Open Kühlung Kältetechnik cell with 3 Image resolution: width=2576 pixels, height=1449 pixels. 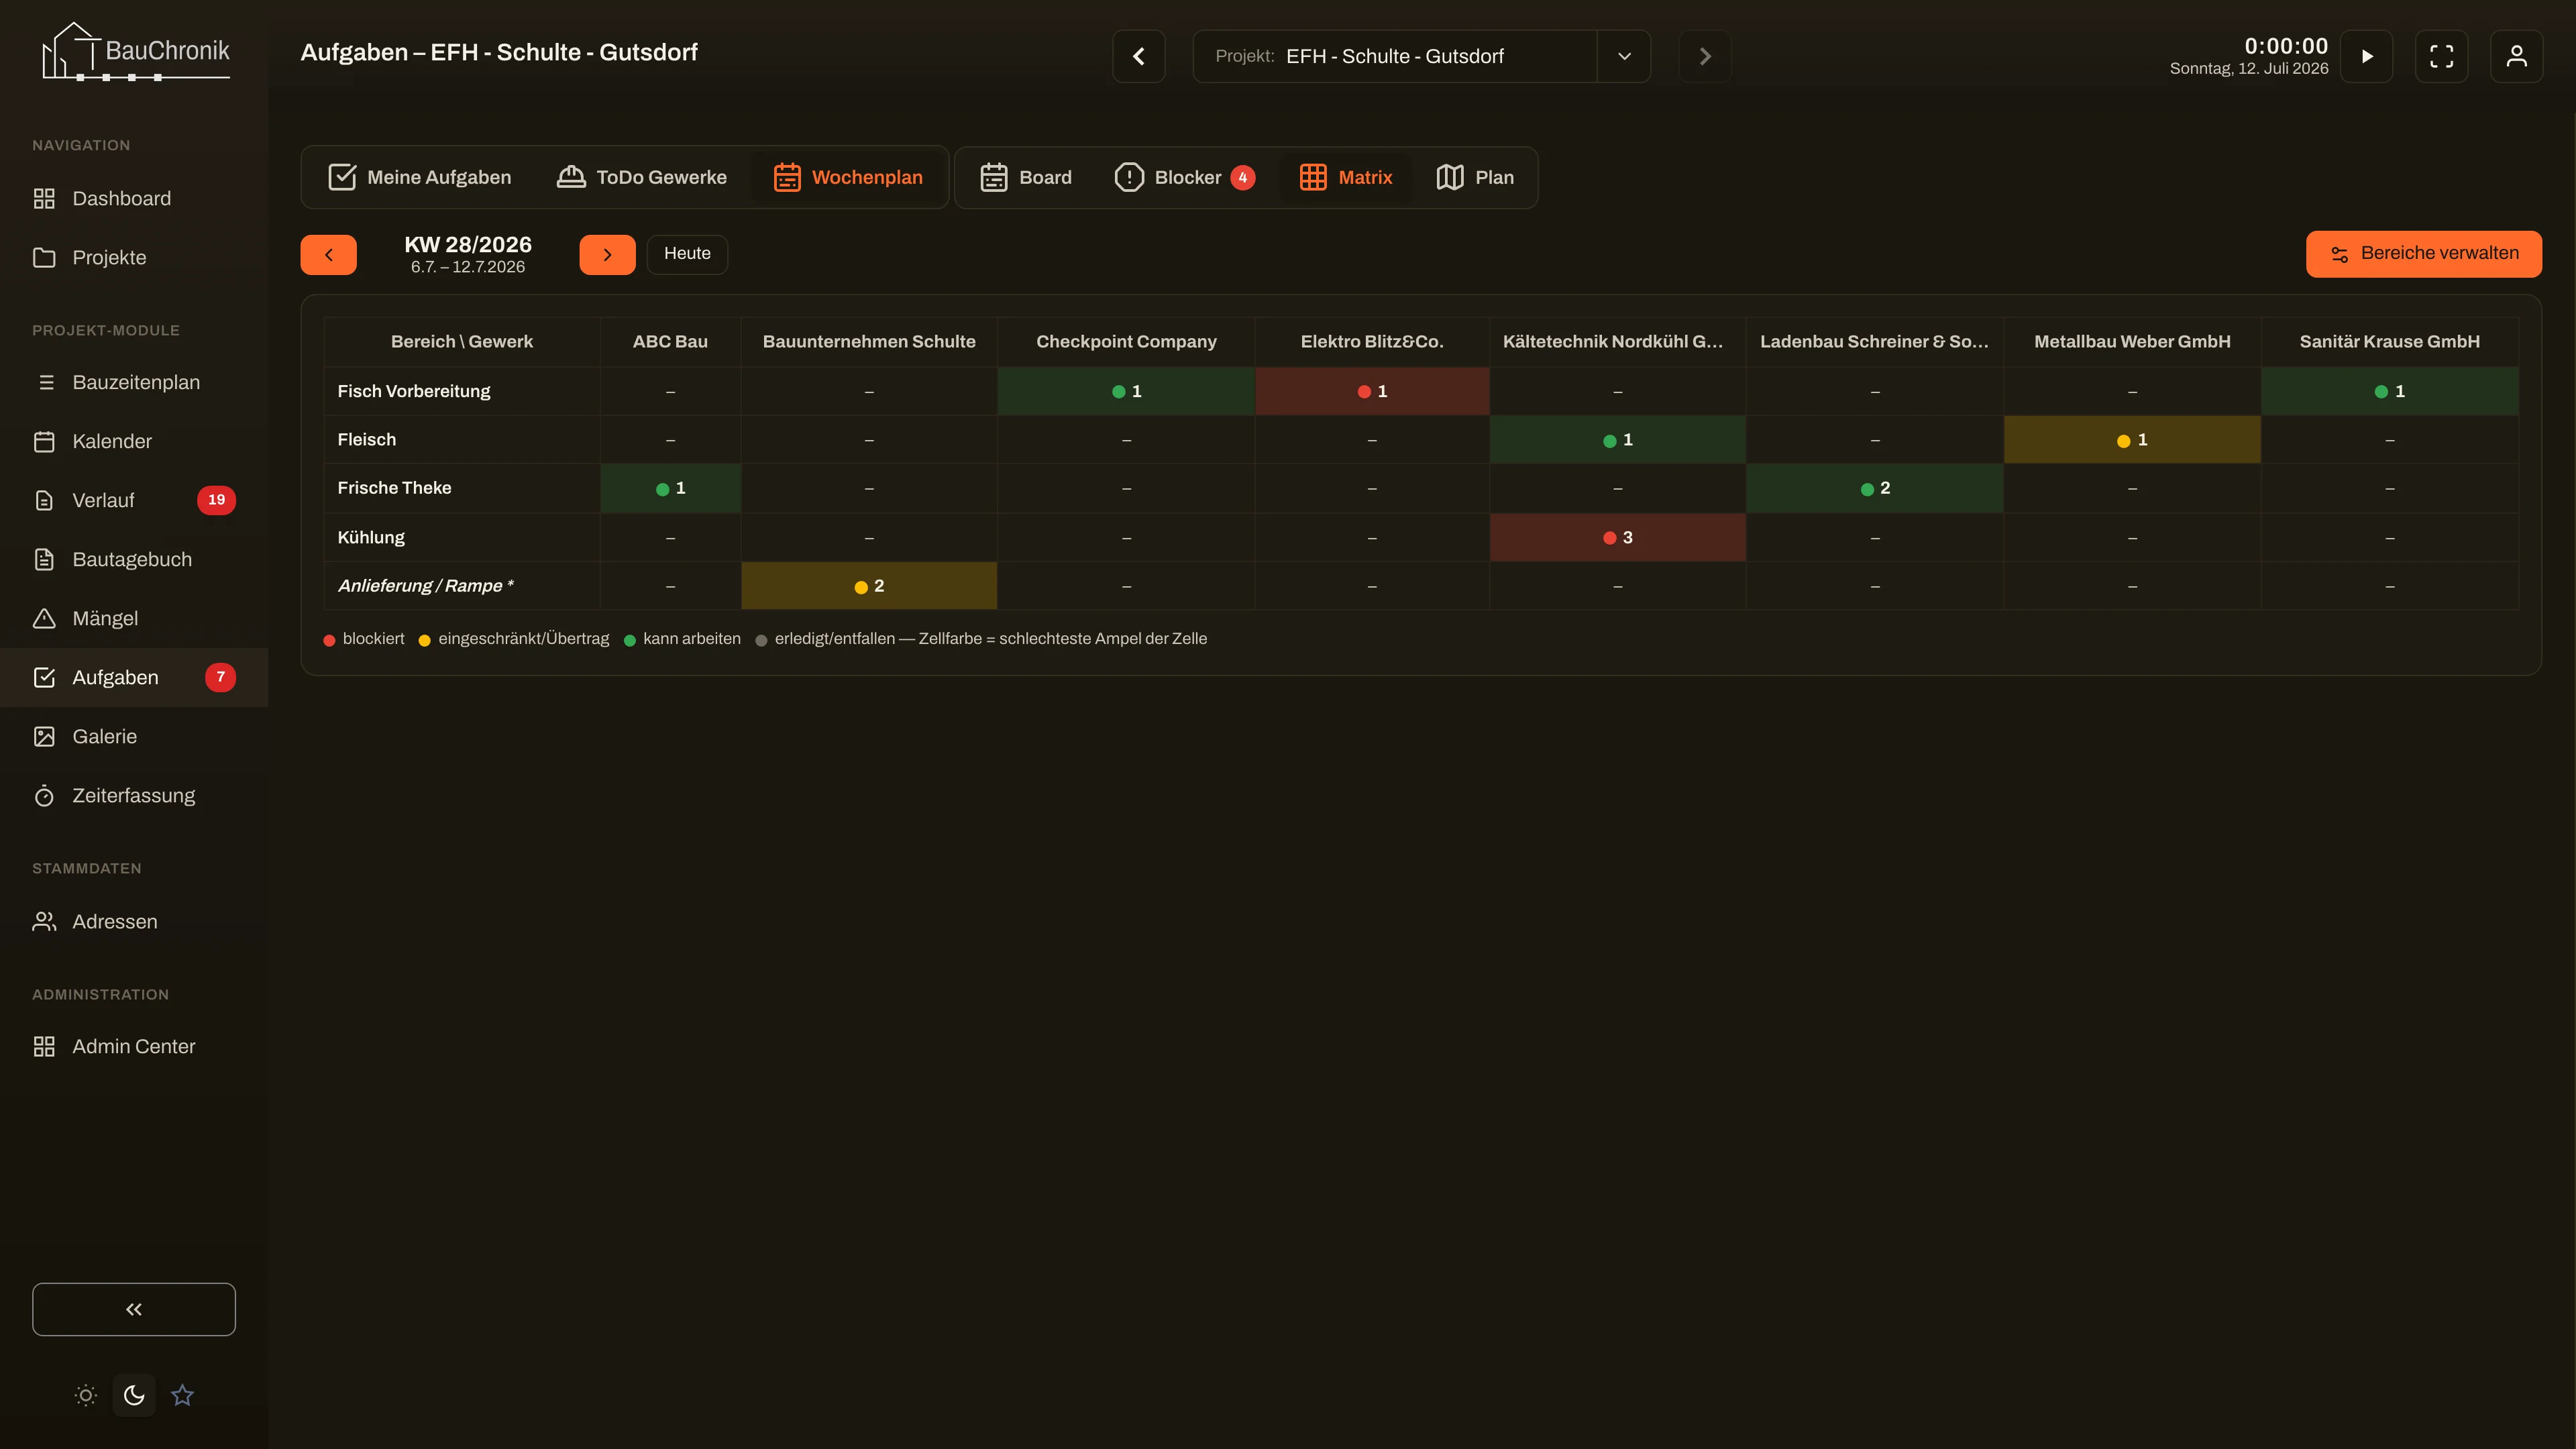pyautogui.click(x=1617, y=537)
